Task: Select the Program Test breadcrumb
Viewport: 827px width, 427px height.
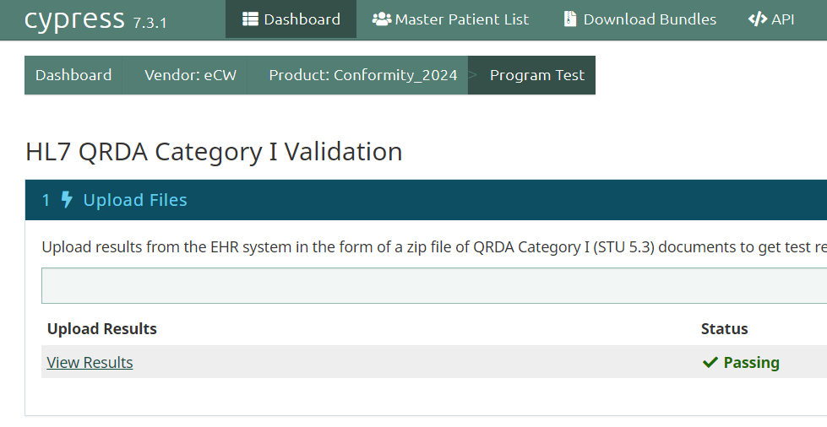Action: (537, 75)
